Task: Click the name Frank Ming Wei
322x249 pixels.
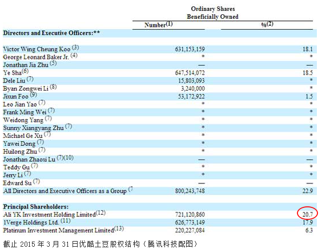Action: pyautogui.click(x=25, y=112)
